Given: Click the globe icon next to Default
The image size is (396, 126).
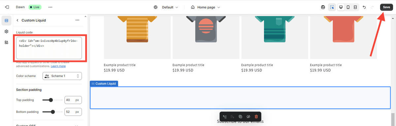Looking at the screenshot, I should pyautogui.click(x=156, y=7).
